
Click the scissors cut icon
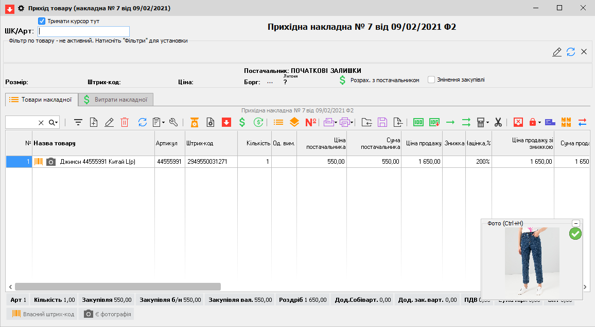[498, 122]
